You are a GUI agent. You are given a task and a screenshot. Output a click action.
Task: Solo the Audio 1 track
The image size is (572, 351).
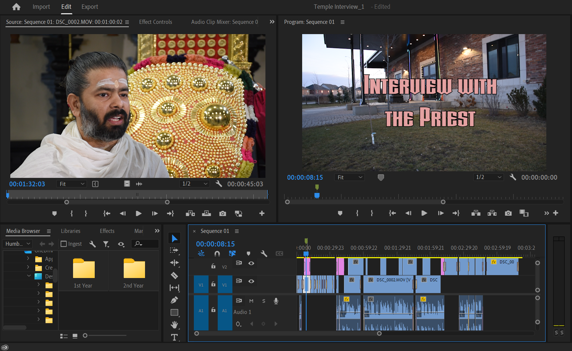pyautogui.click(x=264, y=301)
